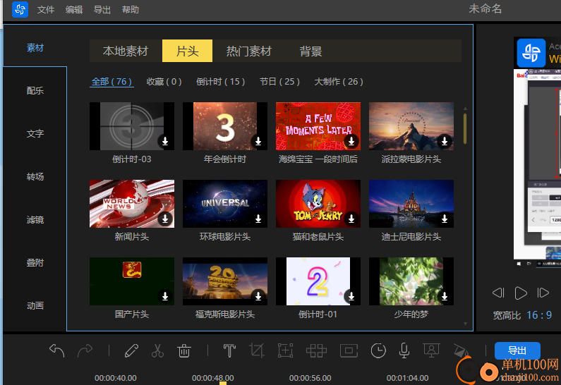Switch to the 热门素材 tab
Image resolution: width=561 pixels, height=385 pixels.
[249, 51]
